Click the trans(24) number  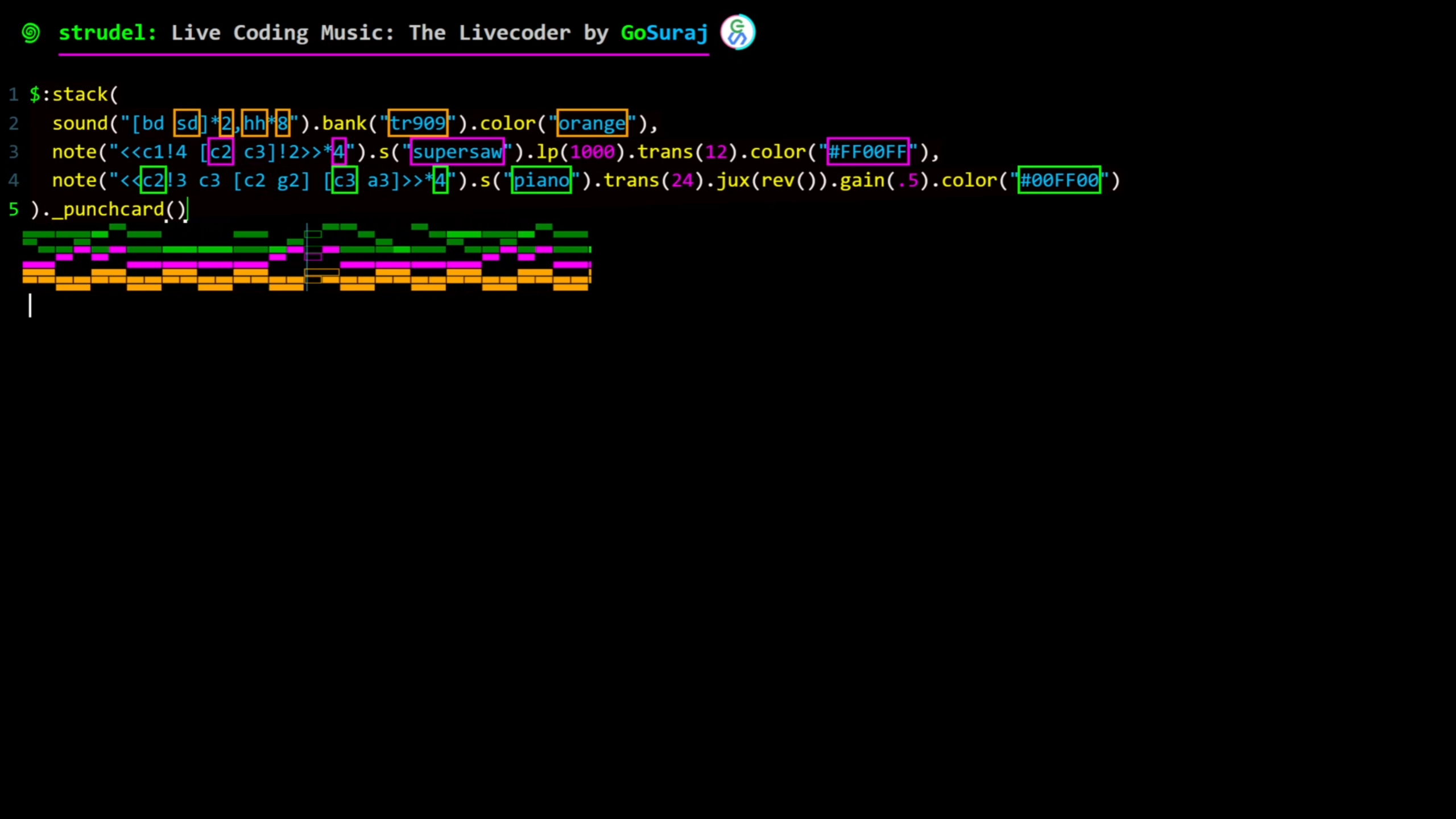[x=682, y=181]
